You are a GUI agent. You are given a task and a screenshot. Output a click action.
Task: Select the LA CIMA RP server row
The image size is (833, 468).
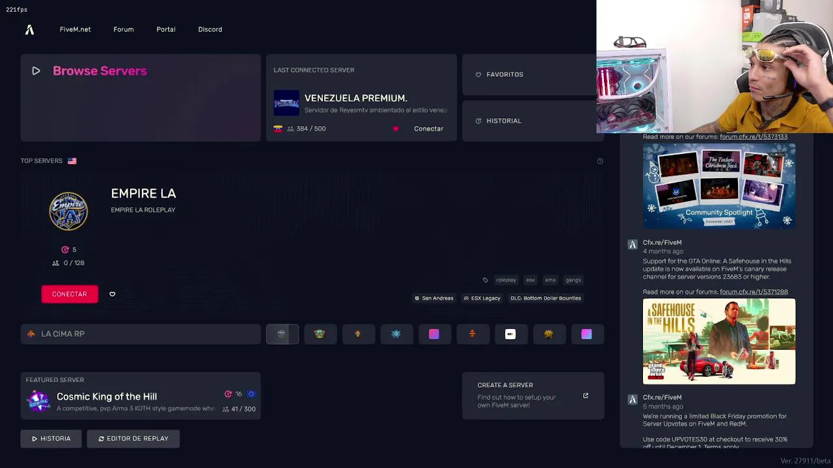click(x=141, y=334)
